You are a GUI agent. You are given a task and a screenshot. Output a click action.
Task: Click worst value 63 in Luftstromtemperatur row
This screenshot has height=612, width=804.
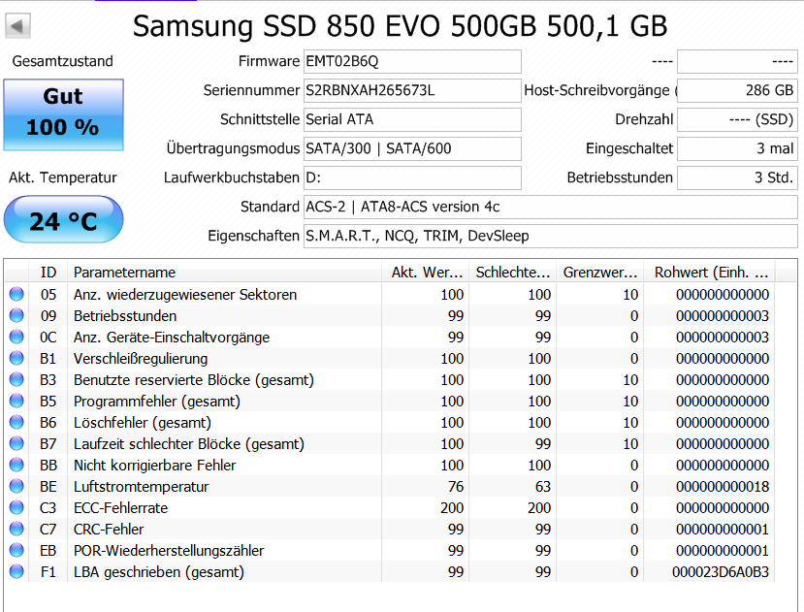tap(543, 486)
